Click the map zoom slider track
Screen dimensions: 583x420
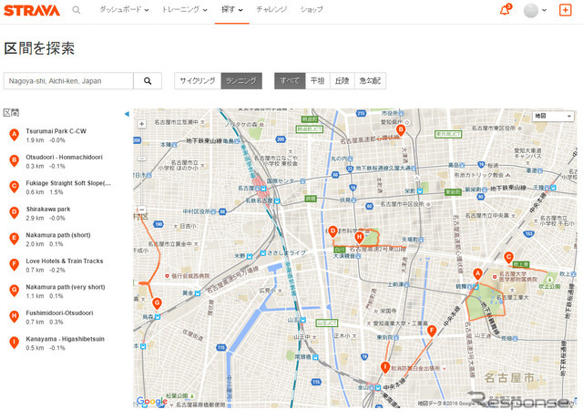pos(142,167)
